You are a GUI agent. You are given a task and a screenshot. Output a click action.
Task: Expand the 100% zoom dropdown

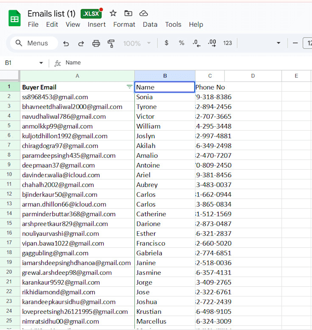click(137, 43)
